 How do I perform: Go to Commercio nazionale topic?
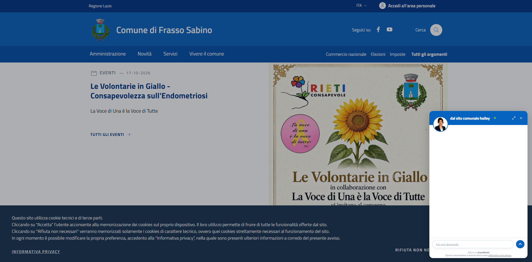[346, 54]
